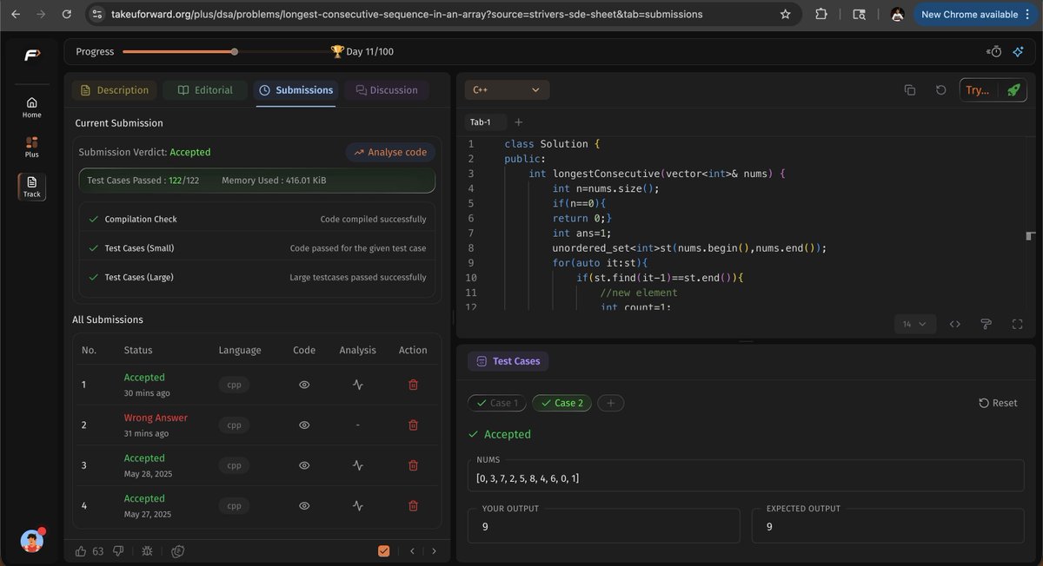Open analysis graph for submission 3
The width and height of the screenshot is (1043, 566).
coord(357,465)
